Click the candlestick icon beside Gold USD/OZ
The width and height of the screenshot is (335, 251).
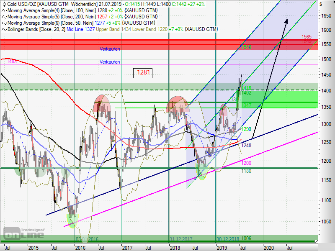(4, 4)
